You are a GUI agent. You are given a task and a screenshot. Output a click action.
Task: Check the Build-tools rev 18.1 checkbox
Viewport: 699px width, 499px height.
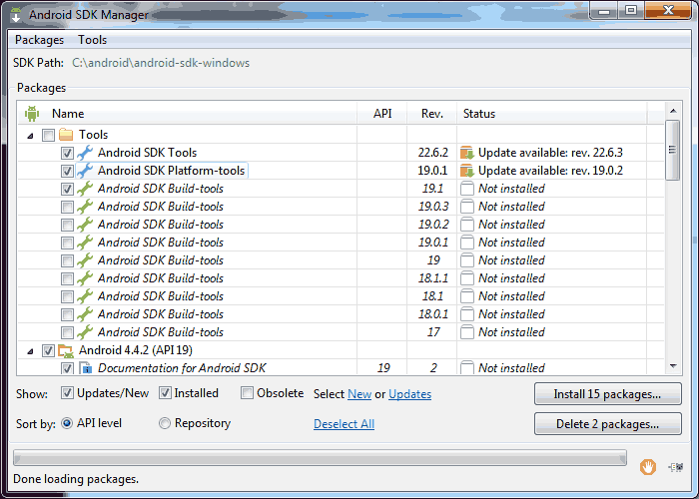(x=67, y=296)
